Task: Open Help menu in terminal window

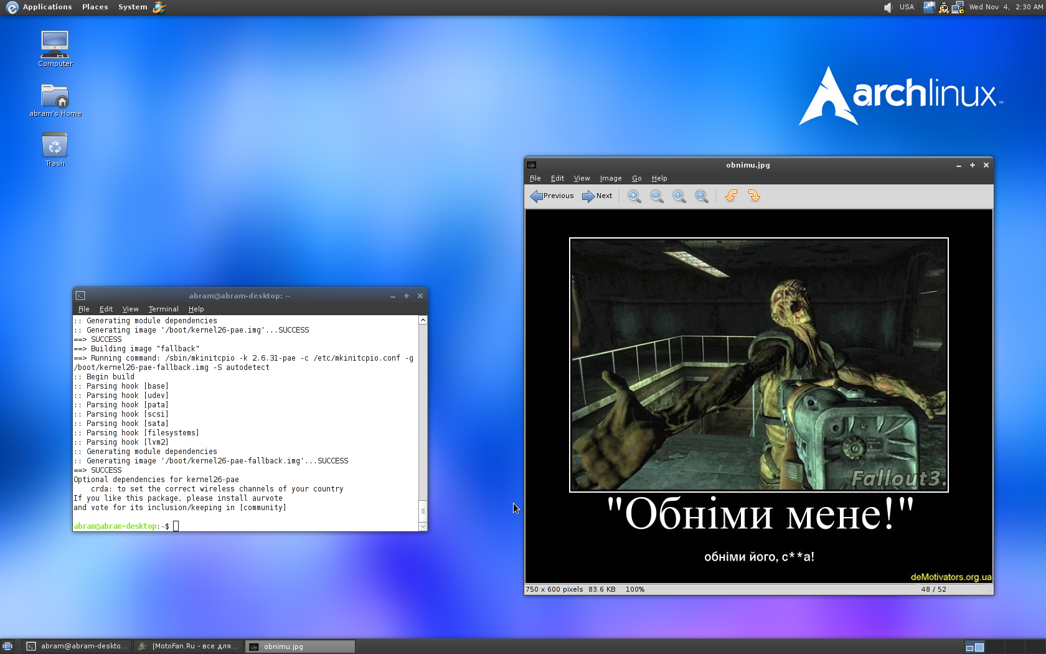Action: [196, 309]
